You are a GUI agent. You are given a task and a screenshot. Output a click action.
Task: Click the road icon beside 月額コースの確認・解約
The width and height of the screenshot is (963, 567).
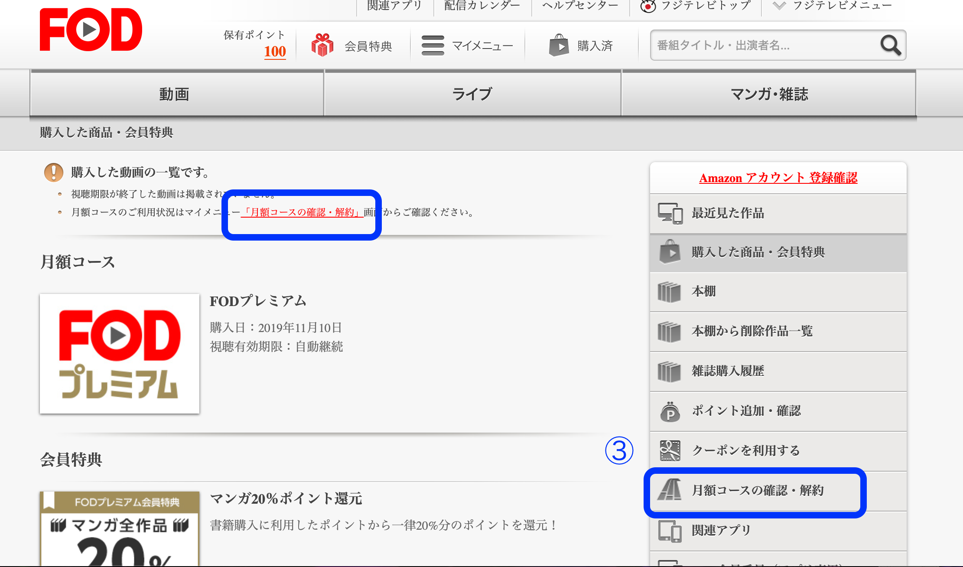tap(670, 490)
